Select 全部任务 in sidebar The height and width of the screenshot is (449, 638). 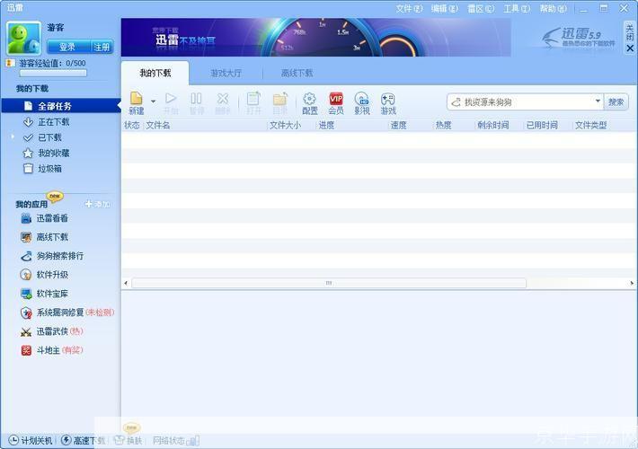click(x=61, y=106)
